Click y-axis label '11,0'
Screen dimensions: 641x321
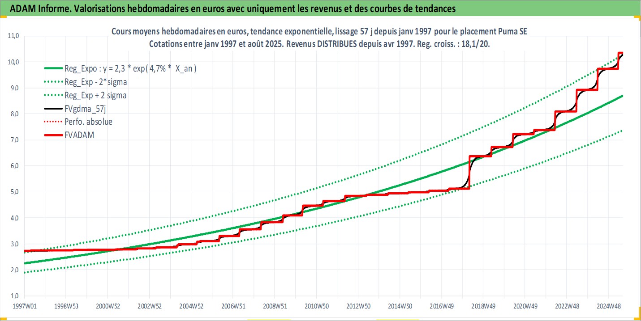tap(13, 36)
